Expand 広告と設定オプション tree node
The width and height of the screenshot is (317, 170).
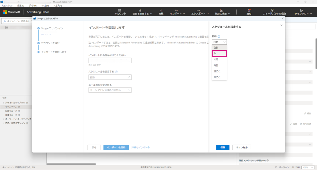tap(3, 123)
